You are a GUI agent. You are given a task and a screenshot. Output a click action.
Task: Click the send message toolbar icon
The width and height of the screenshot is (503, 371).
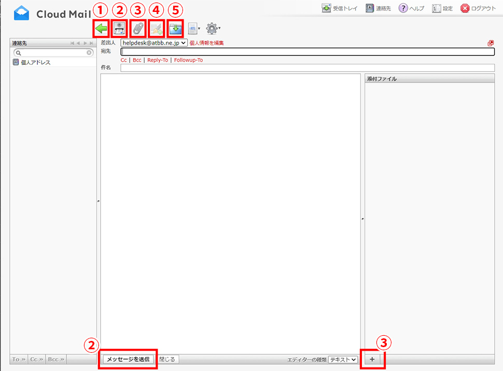[x=120, y=29]
